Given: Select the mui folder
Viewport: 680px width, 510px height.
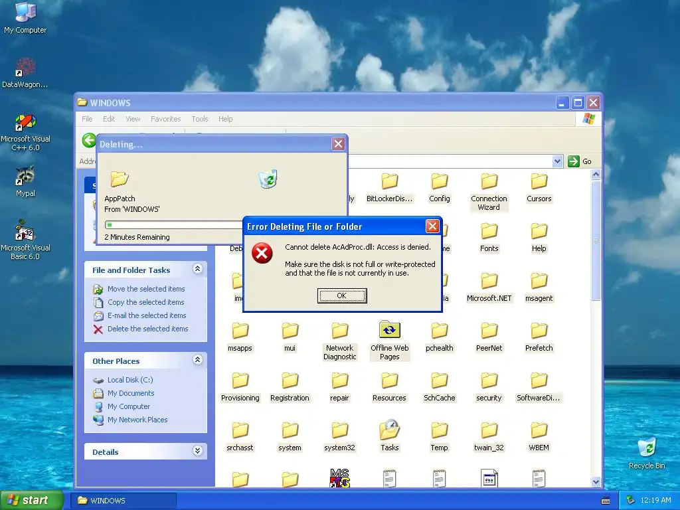Looking at the screenshot, I should (x=290, y=337).
